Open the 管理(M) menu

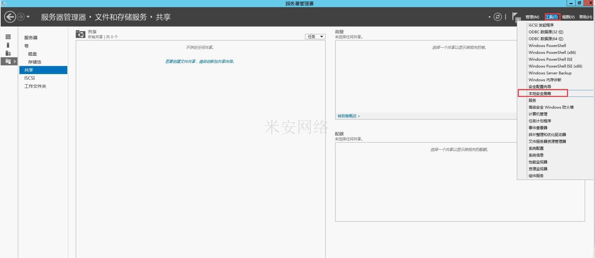click(532, 17)
